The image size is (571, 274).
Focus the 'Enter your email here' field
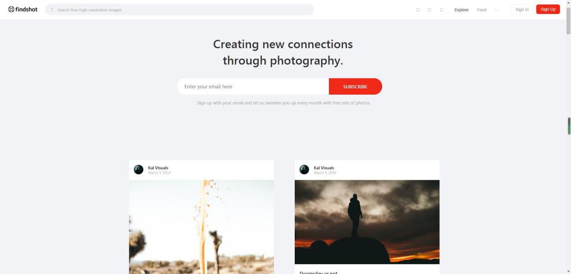(253, 87)
